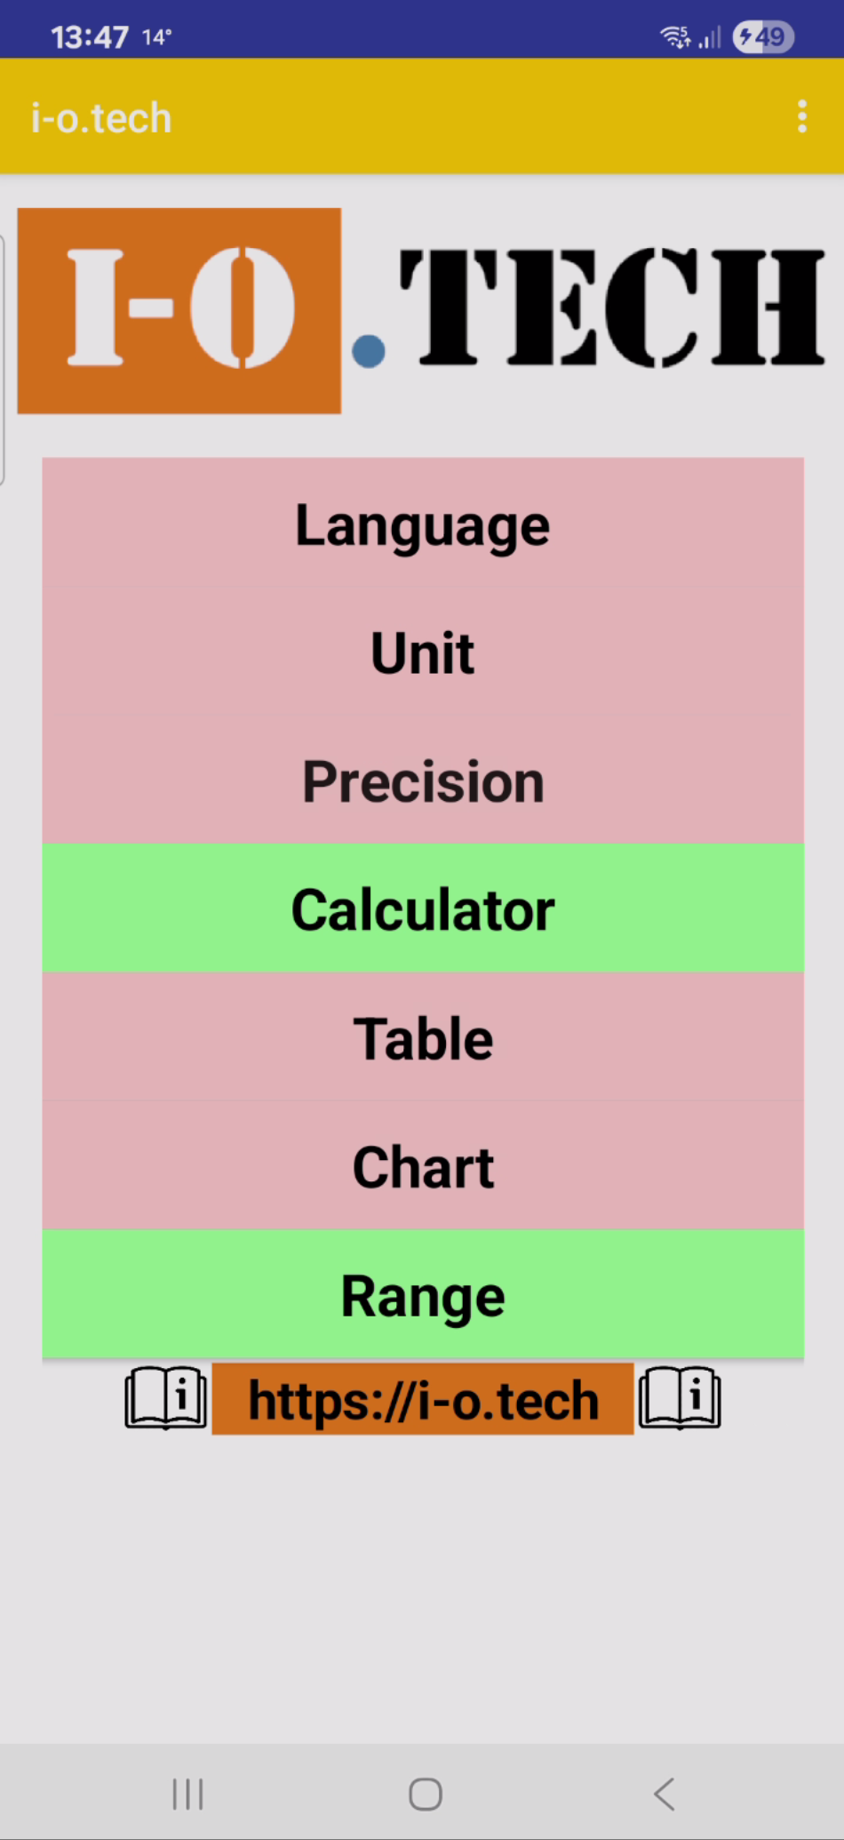
Task: Open the green Calculator button
Action: click(423, 909)
